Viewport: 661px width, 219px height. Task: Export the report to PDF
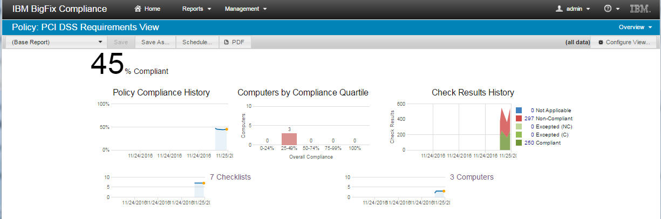click(x=234, y=42)
